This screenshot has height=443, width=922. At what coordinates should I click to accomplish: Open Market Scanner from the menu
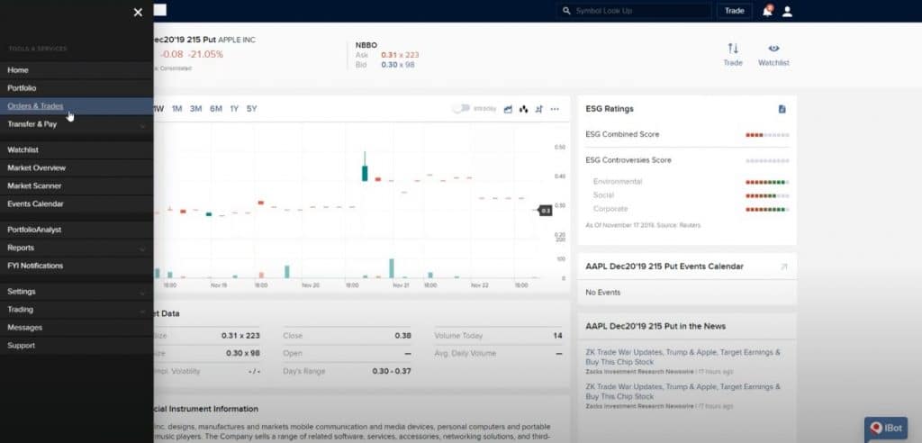pyautogui.click(x=77, y=185)
